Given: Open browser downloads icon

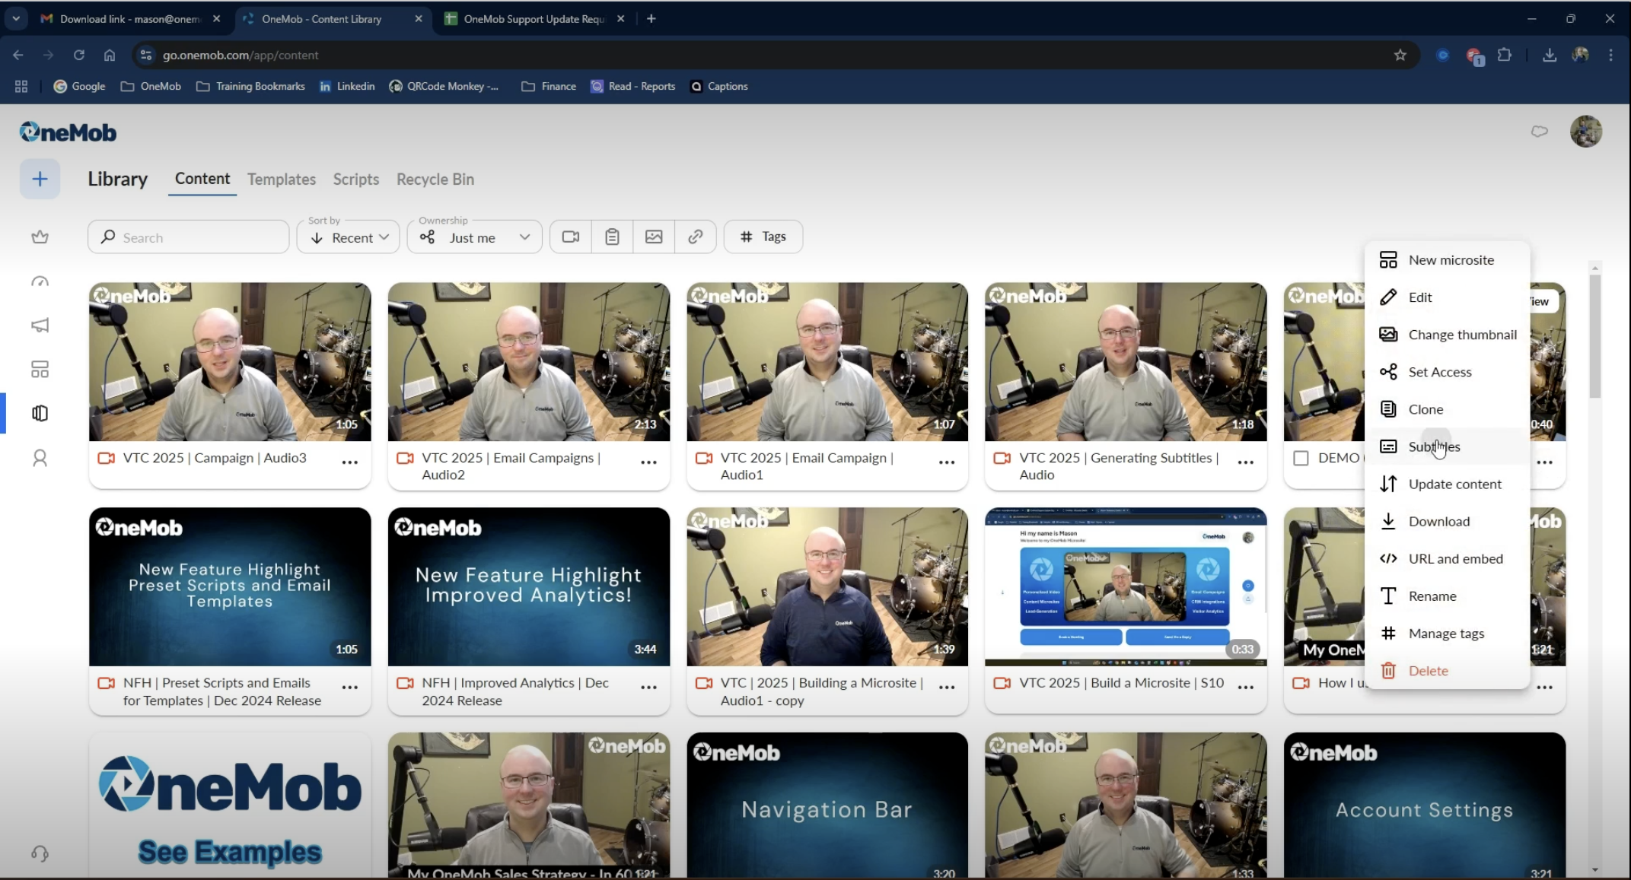Looking at the screenshot, I should (x=1549, y=55).
